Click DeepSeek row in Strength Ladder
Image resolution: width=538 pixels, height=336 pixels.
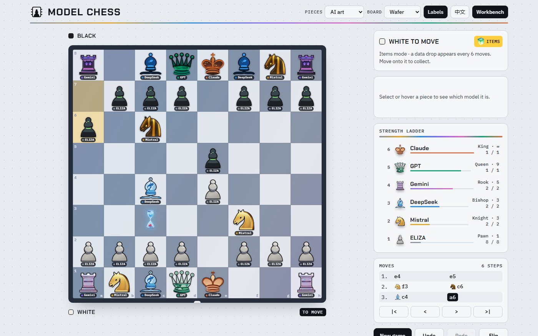(441, 203)
